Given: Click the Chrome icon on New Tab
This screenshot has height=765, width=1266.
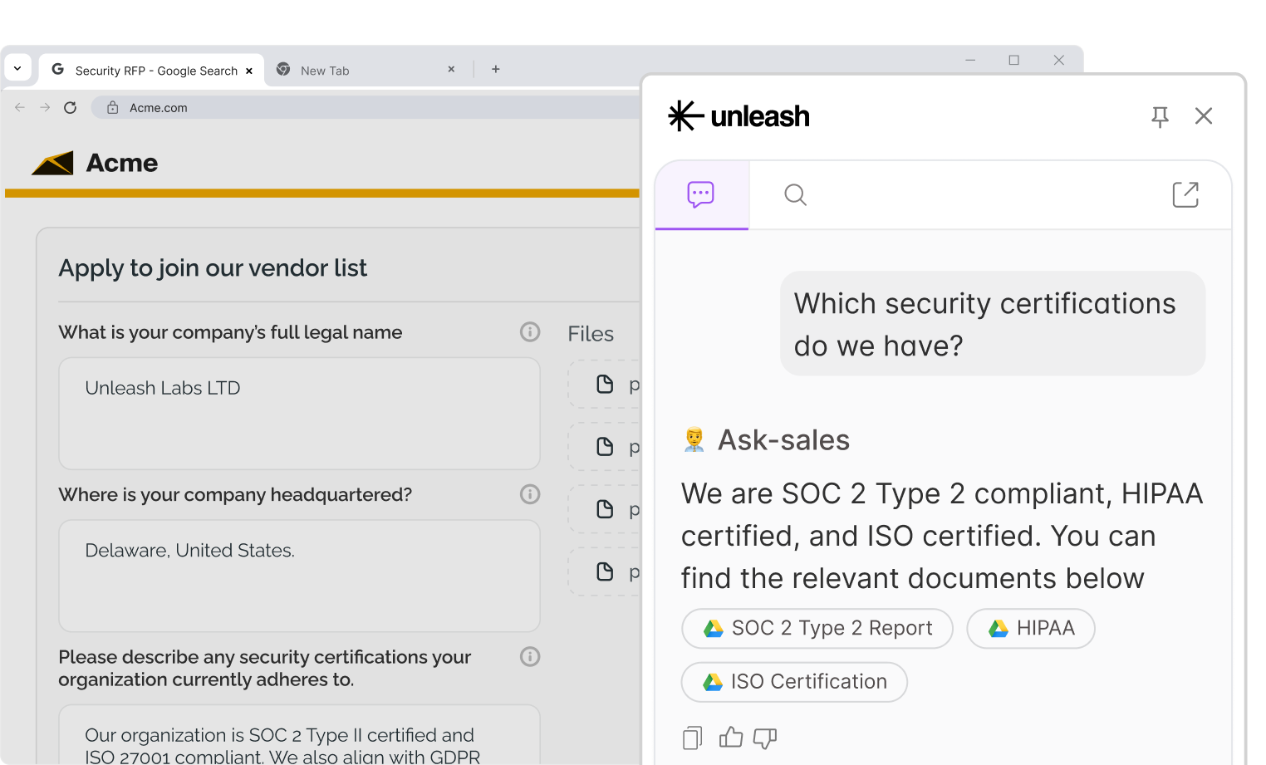Looking at the screenshot, I should [283, 70].
